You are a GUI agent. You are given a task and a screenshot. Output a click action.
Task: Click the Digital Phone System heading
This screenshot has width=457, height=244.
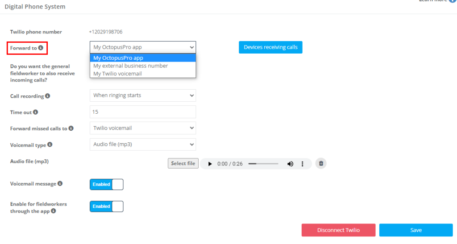pos(35,6)
